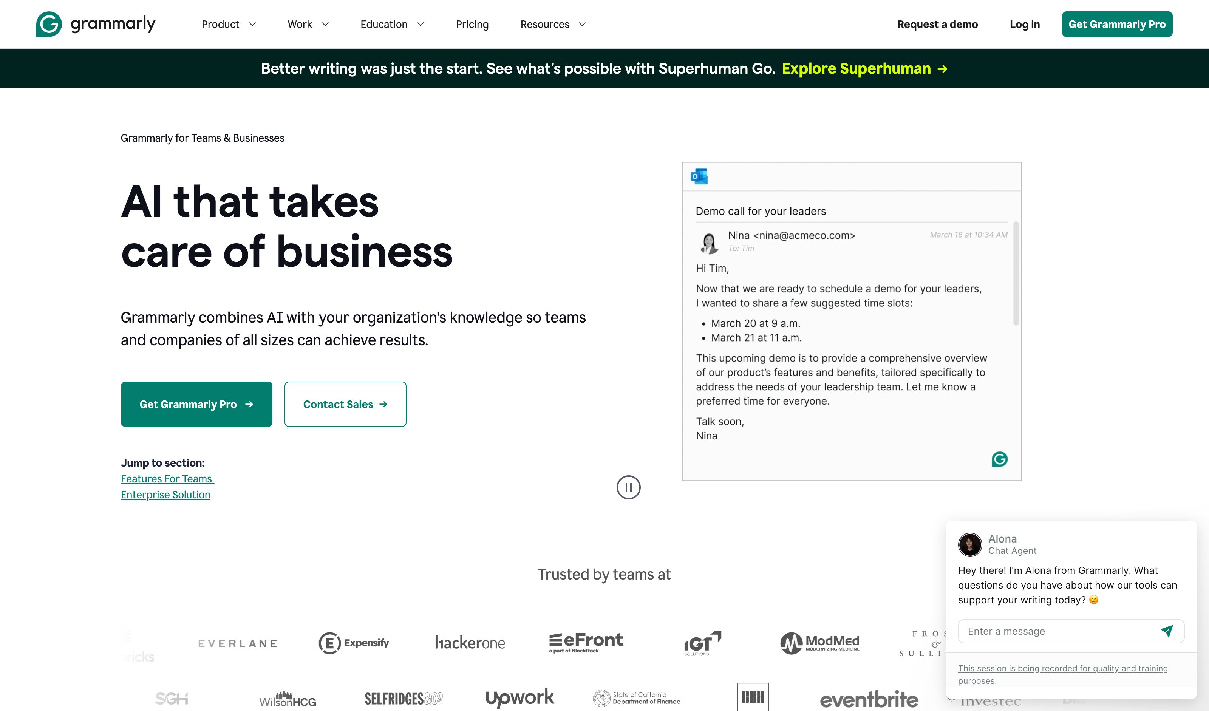Click Alona chat agent avatar
This screenshot has height=711, width=1209.
click(x=969, y=544)
